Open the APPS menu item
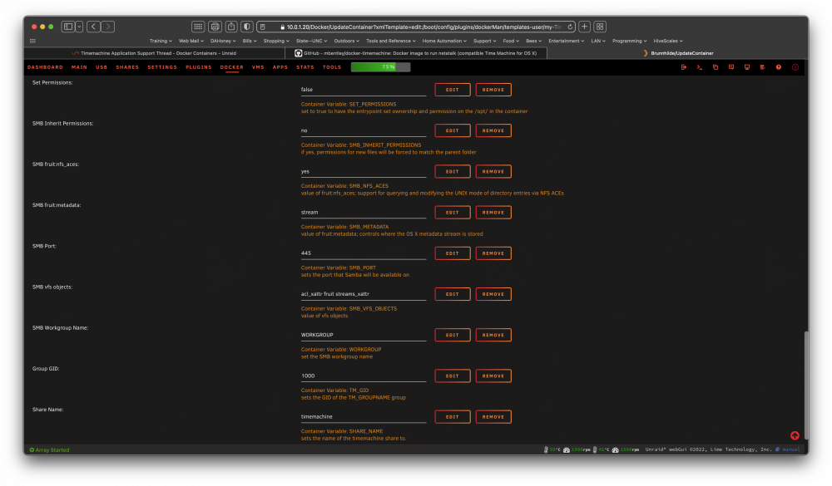Screen dimensions: 832x486 pyautogui.click(x=280, y=67)
